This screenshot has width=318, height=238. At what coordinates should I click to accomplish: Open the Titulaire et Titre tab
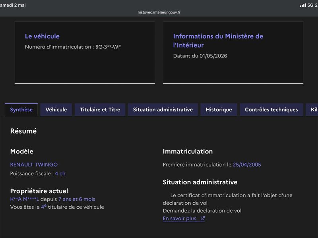[x=100, y=109]
